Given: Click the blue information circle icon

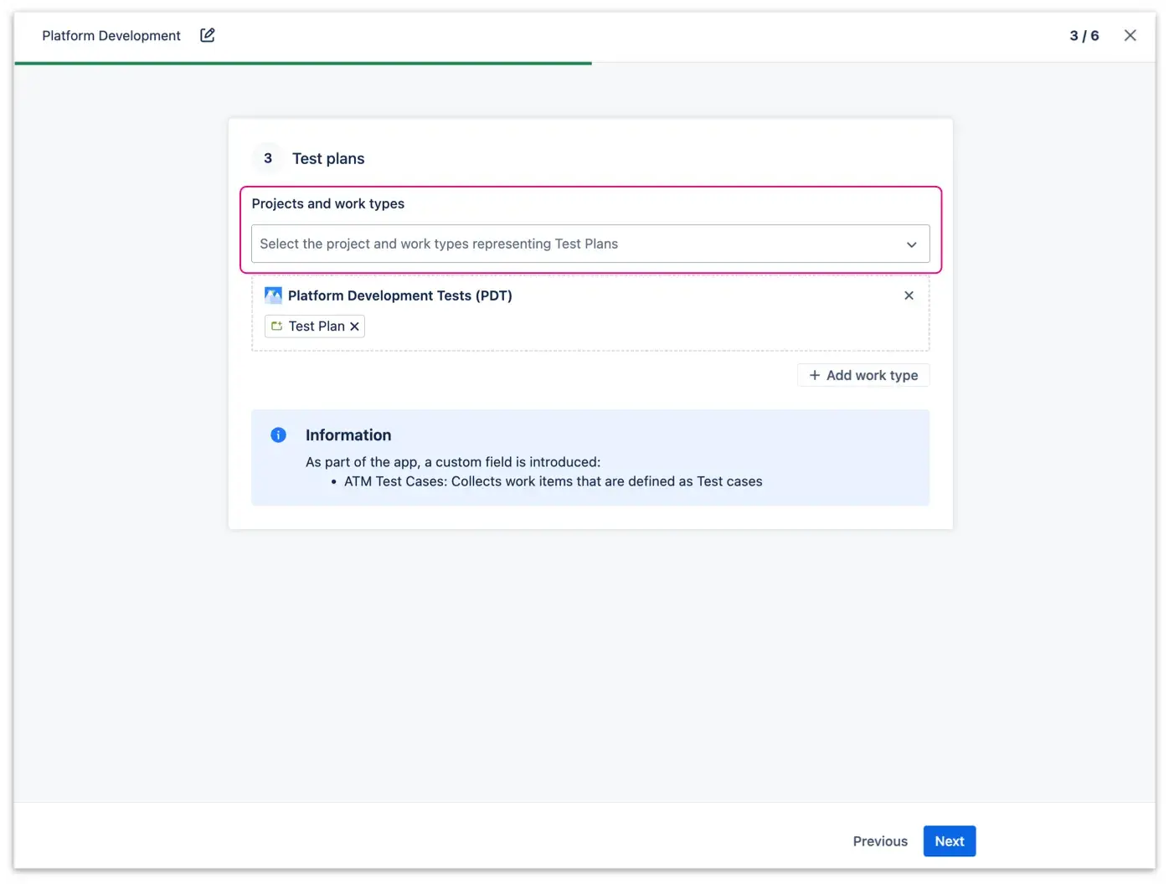Looking at the screenshot, I should pyautogui.click(x=277, y=434).
